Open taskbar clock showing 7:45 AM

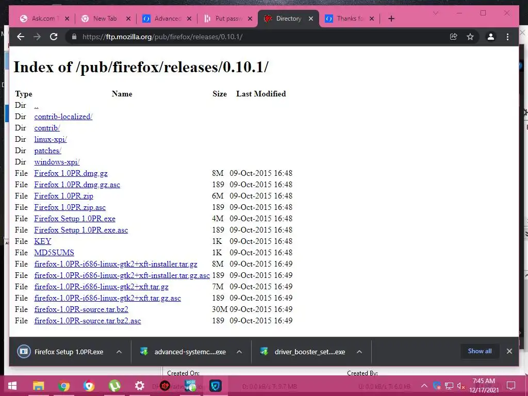tap(484, 386)
